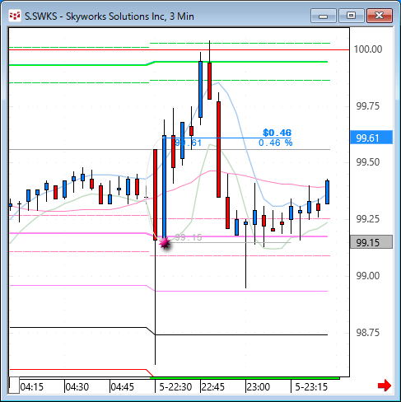Click the red scroll-right arrow
401x402 pixels.
tap(385, 386)
